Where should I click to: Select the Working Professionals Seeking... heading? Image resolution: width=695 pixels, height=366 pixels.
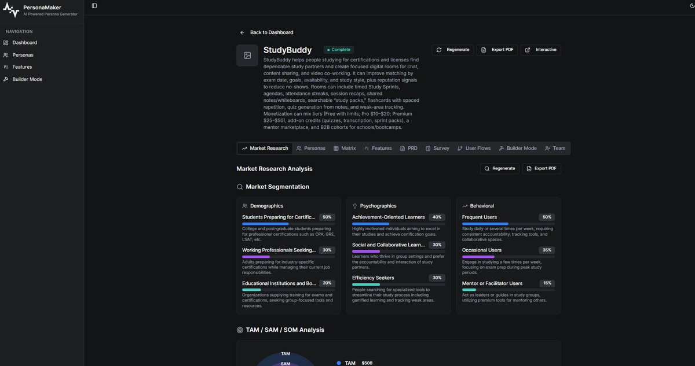(279, 250)
